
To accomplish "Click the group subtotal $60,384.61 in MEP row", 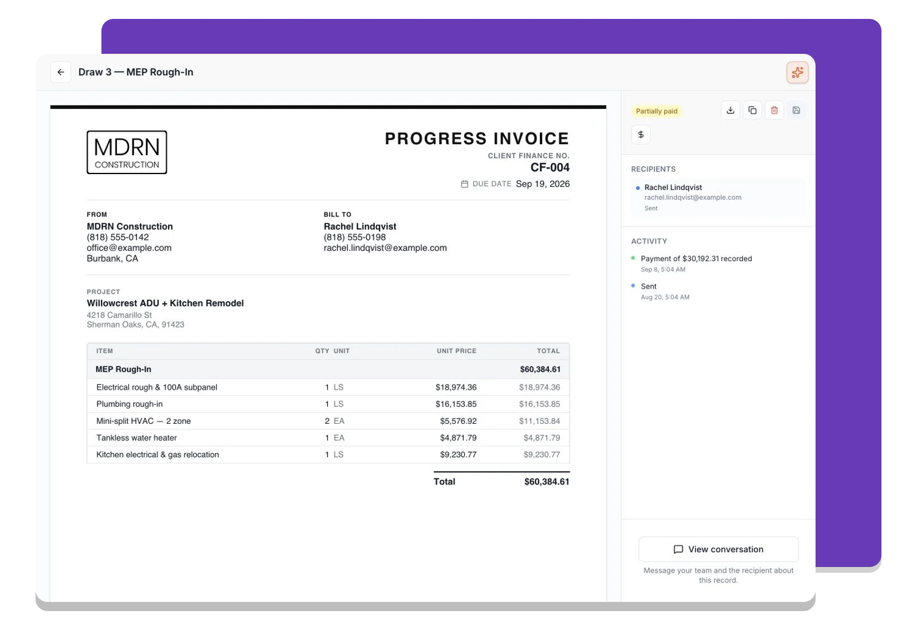I will 540,369.
